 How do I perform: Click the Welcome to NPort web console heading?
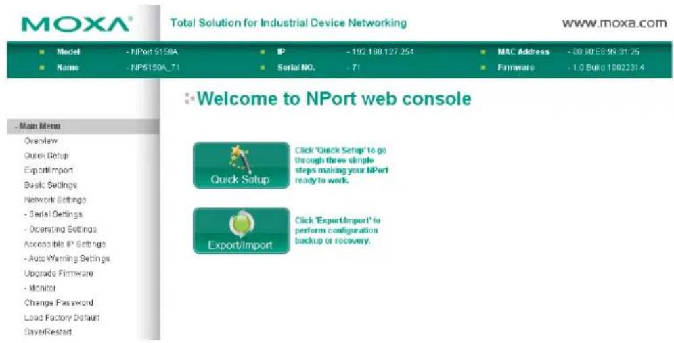pos(334,99)
